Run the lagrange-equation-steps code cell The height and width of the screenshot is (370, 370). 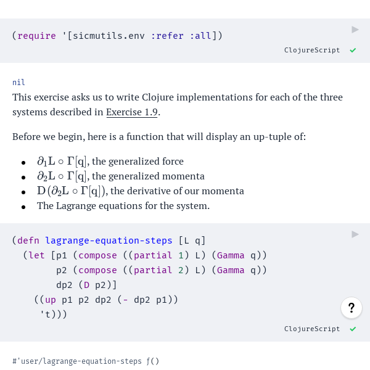(355, 234)
